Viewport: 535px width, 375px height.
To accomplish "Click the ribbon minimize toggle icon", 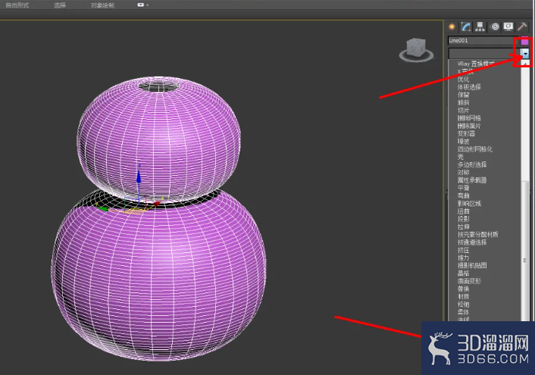I will click(x=140, y=5).
